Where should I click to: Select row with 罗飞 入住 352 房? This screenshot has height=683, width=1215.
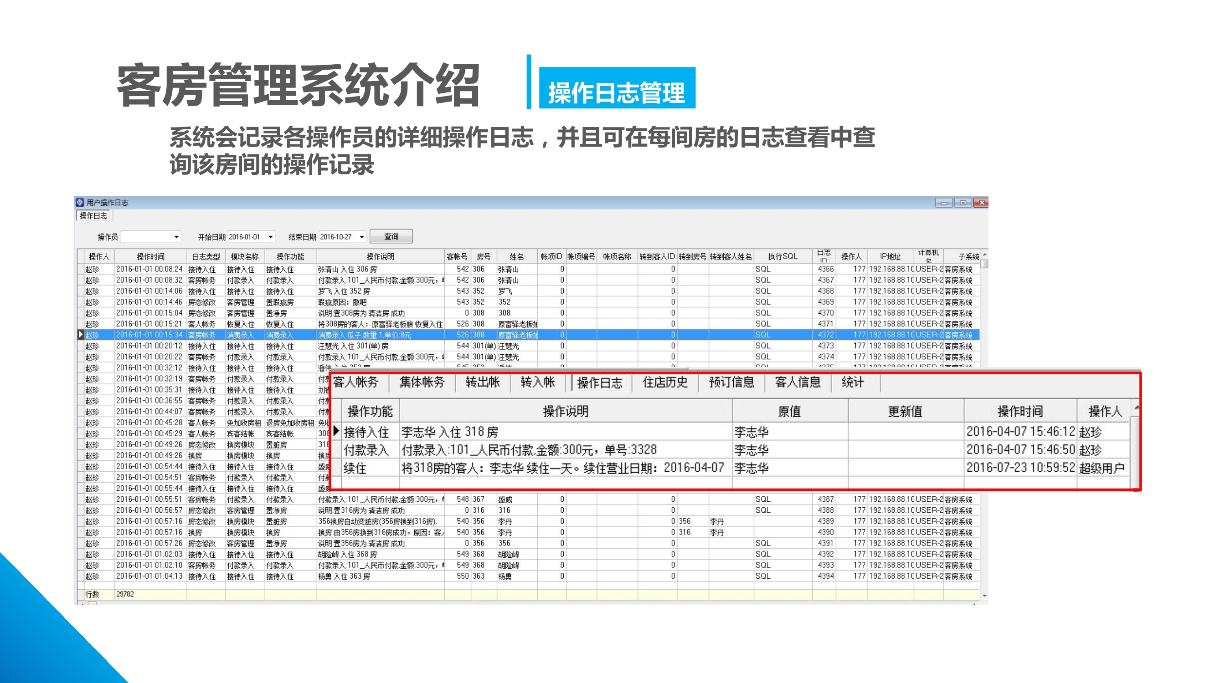coord(344,291)
